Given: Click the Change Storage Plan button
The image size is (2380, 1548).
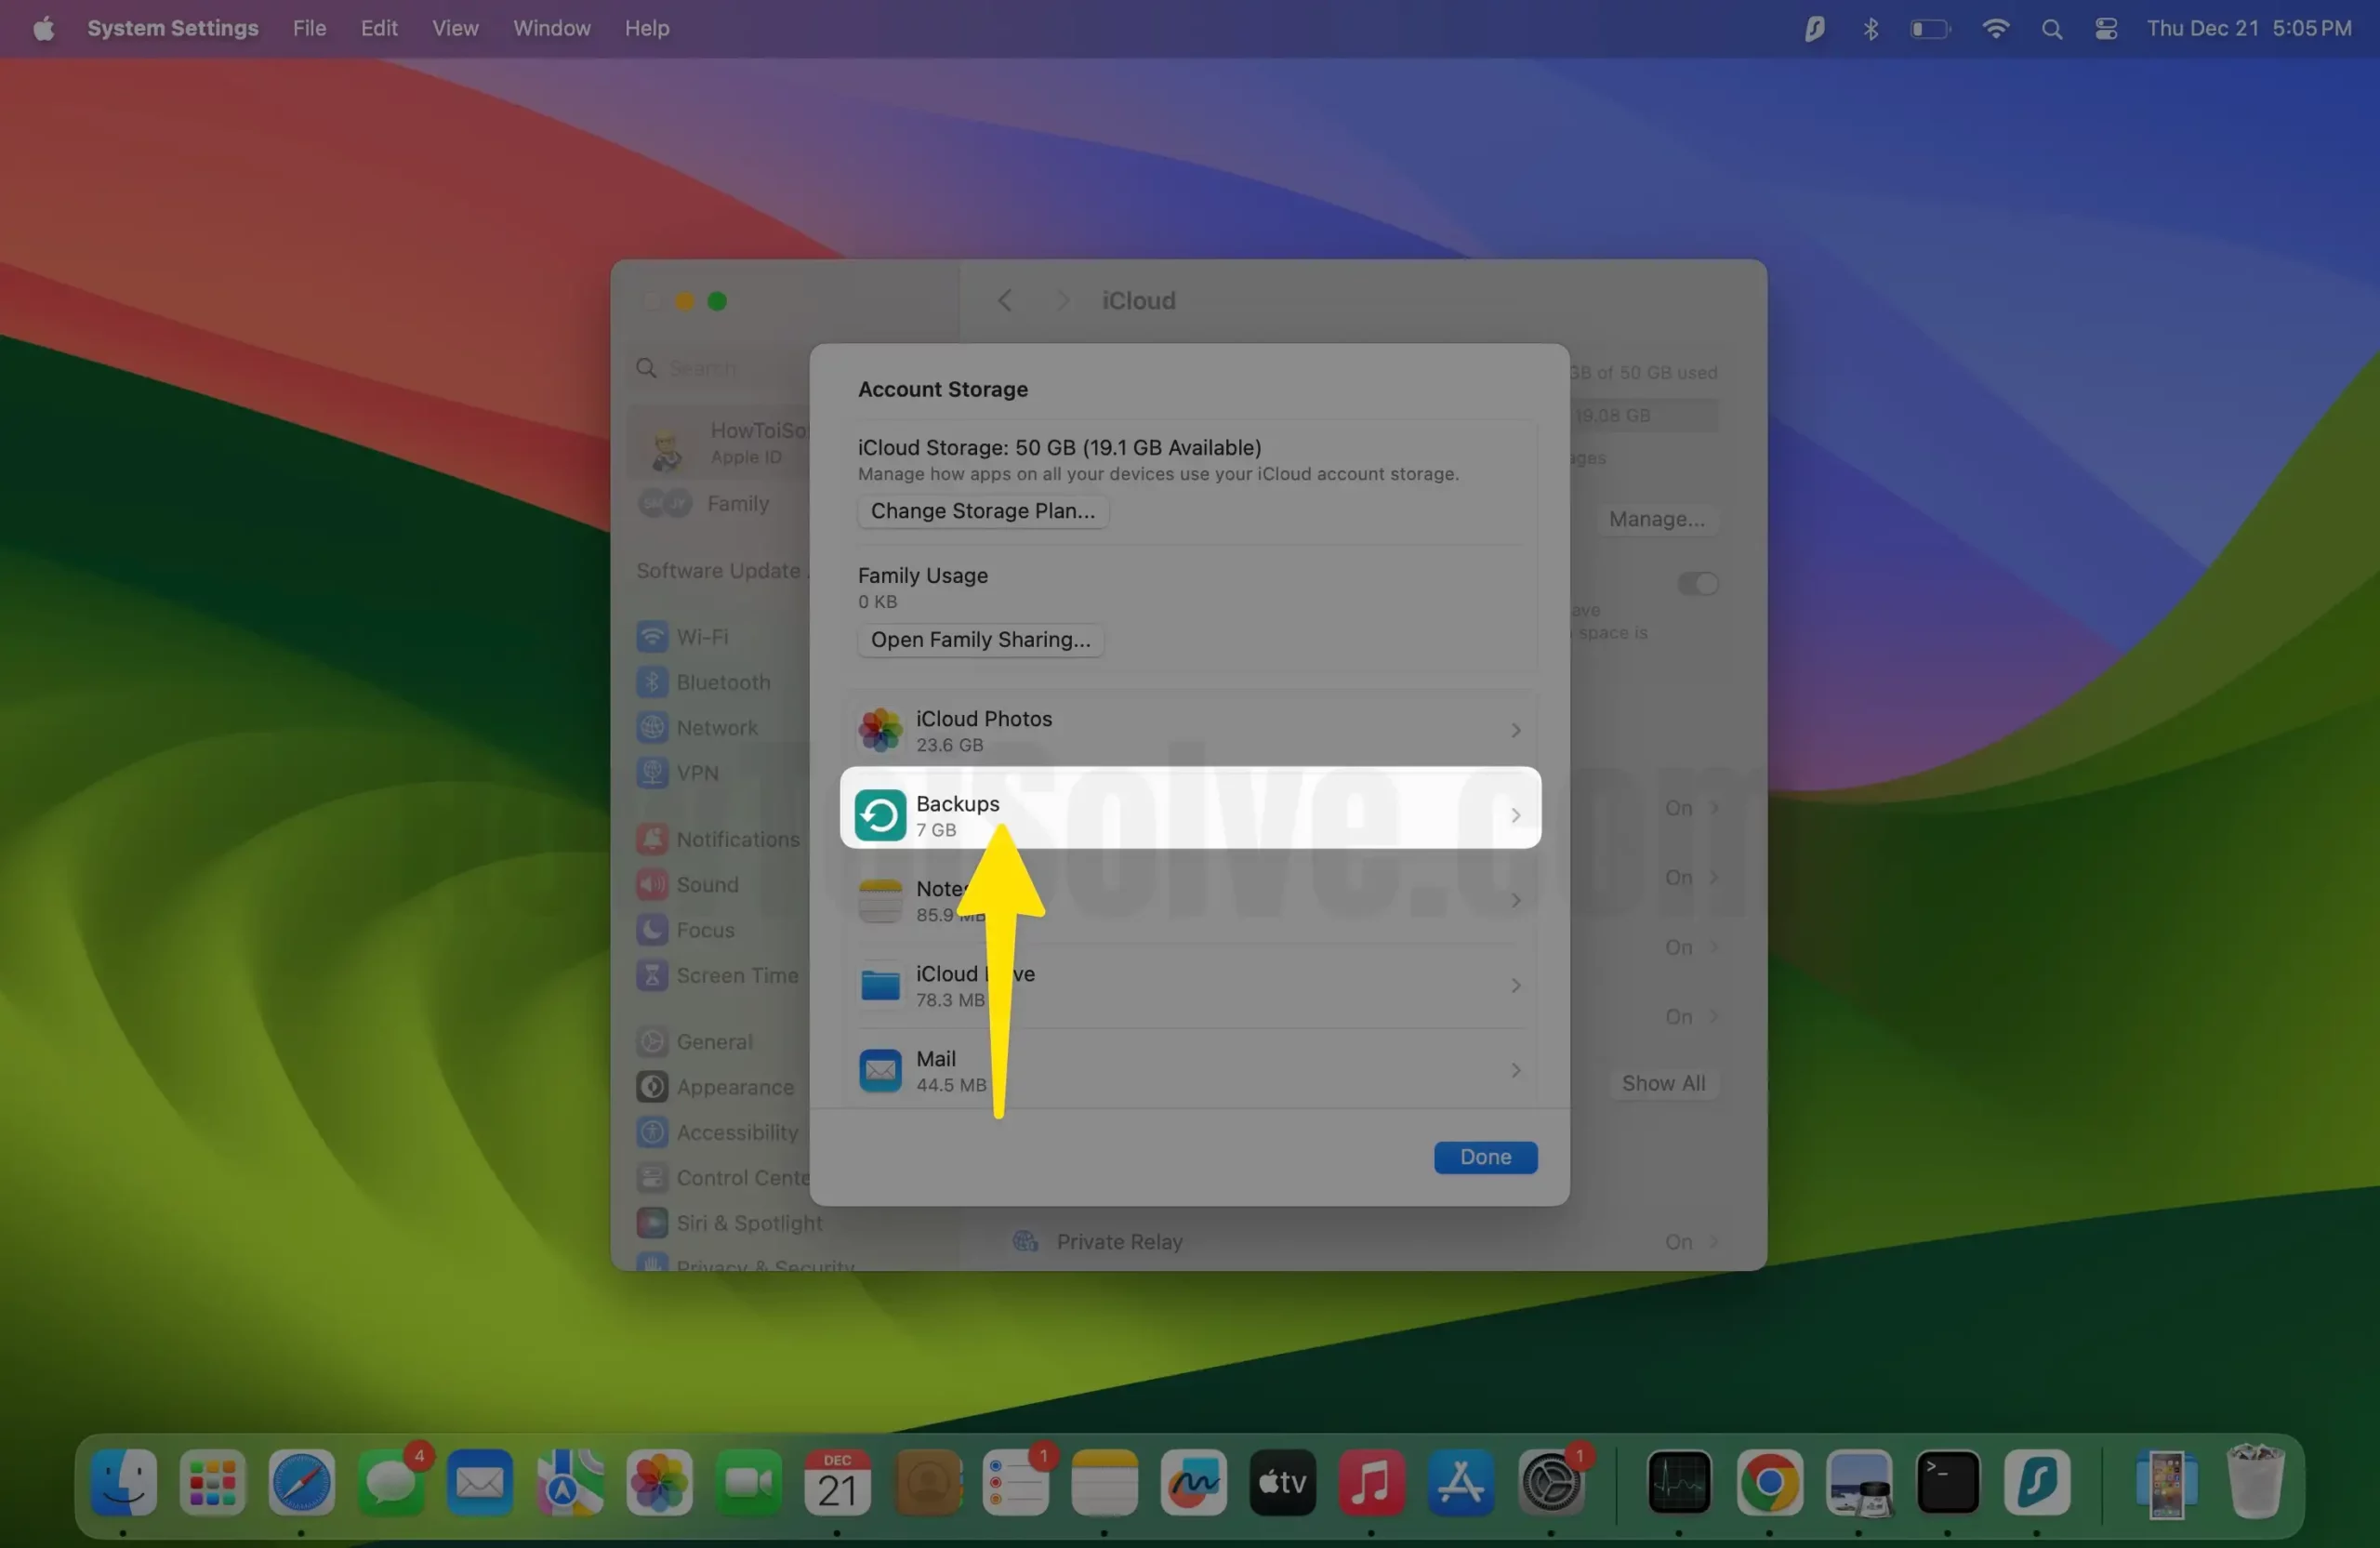Looking at the screenshot, I should [982, 511].
